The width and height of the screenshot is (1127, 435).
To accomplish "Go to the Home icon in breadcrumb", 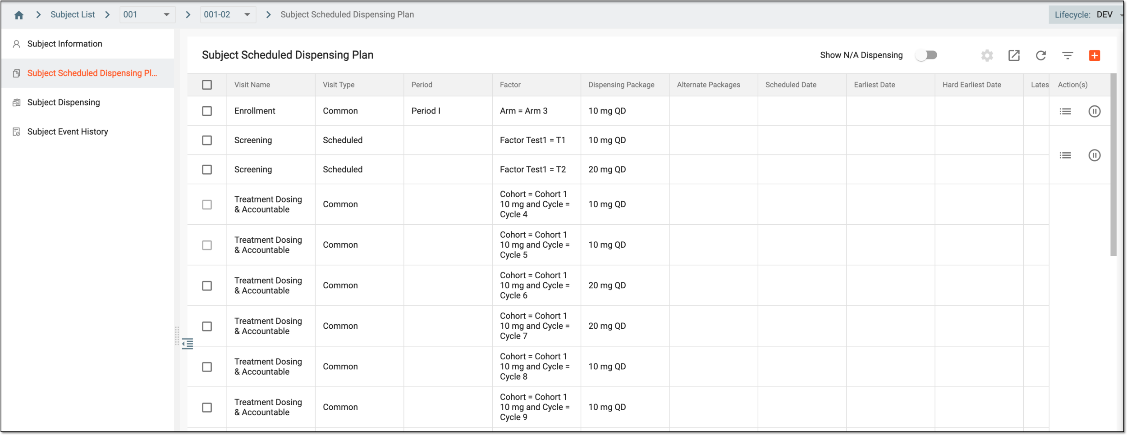I will 18,15.
